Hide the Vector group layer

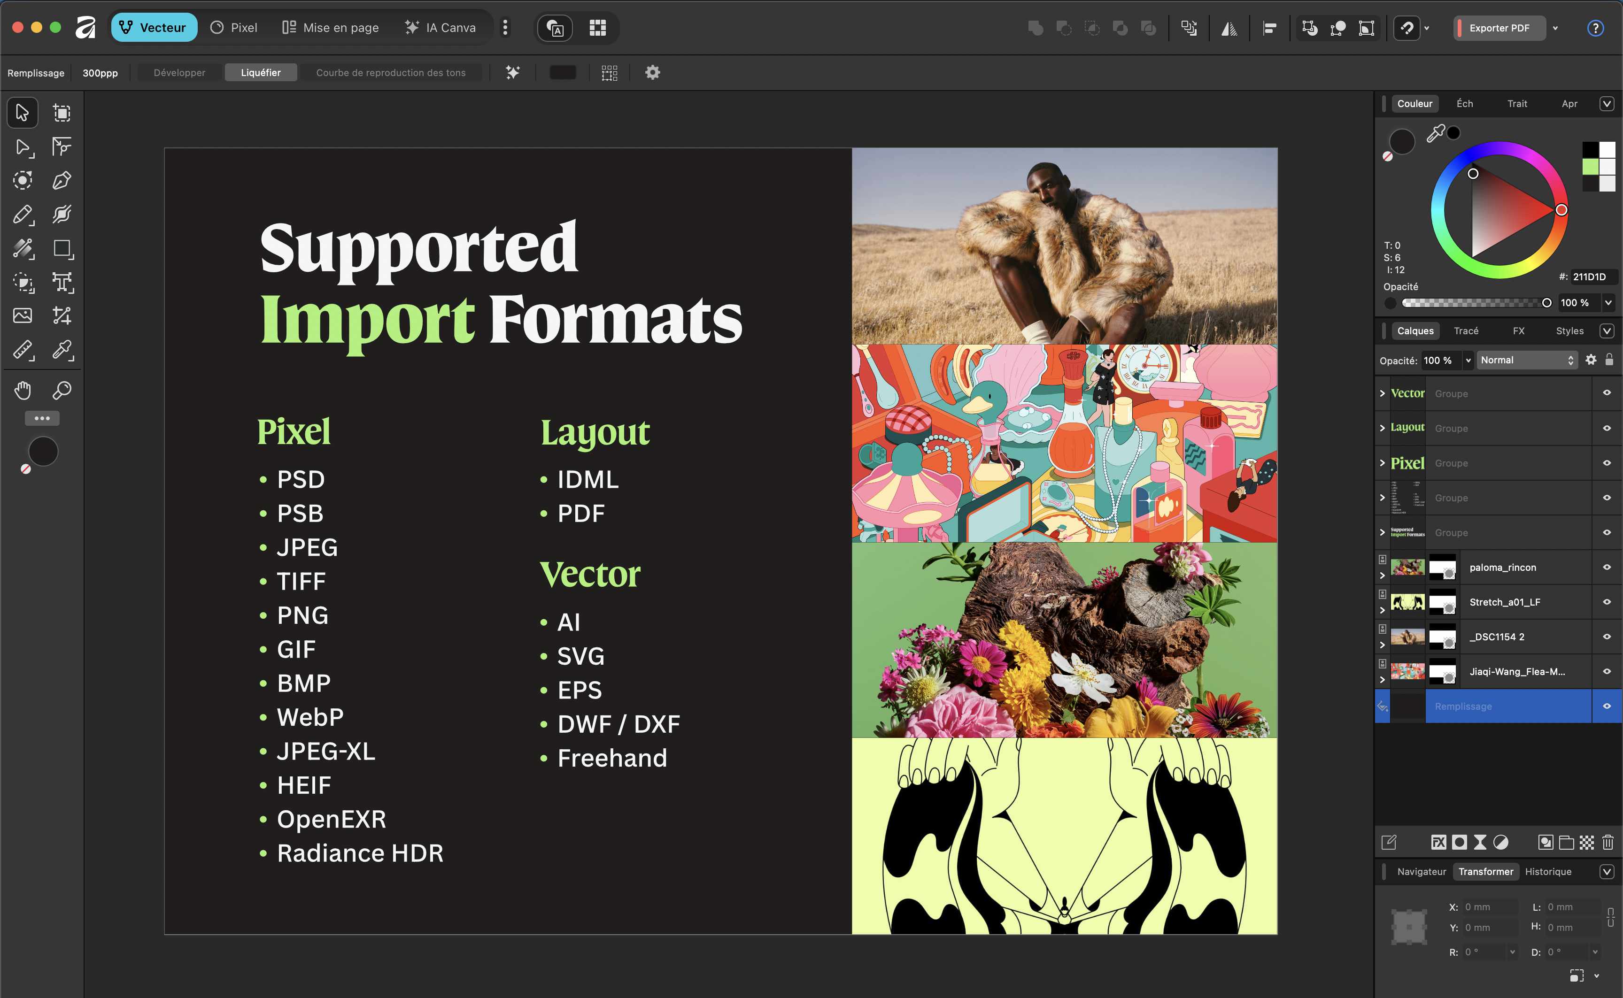point(1607,393)
